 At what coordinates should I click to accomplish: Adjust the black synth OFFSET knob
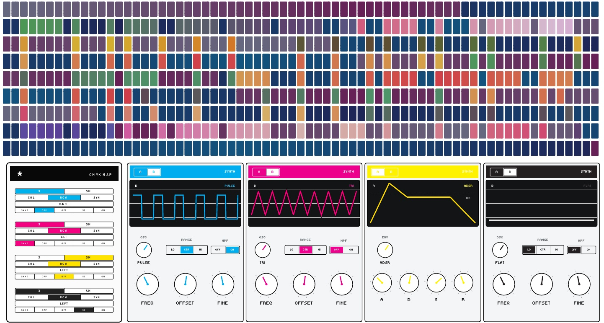(541, 284)
